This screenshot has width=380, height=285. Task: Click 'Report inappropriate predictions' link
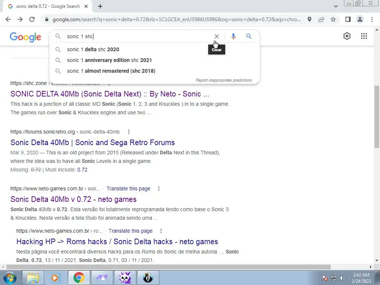[224, 80]
